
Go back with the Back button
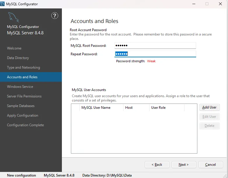coord(157,165)
